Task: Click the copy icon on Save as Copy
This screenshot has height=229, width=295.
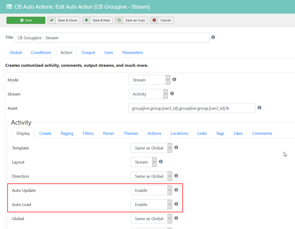Action: pyautogui.click(x=119, y=20)
